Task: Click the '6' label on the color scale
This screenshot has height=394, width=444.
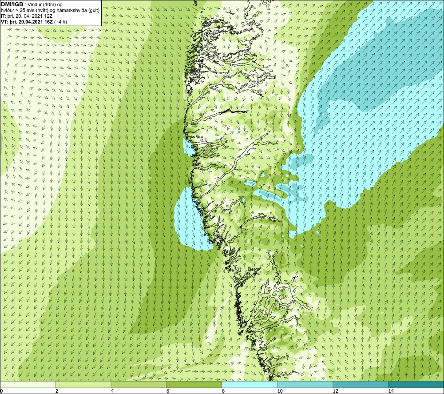Action: [x=168, y=391]
